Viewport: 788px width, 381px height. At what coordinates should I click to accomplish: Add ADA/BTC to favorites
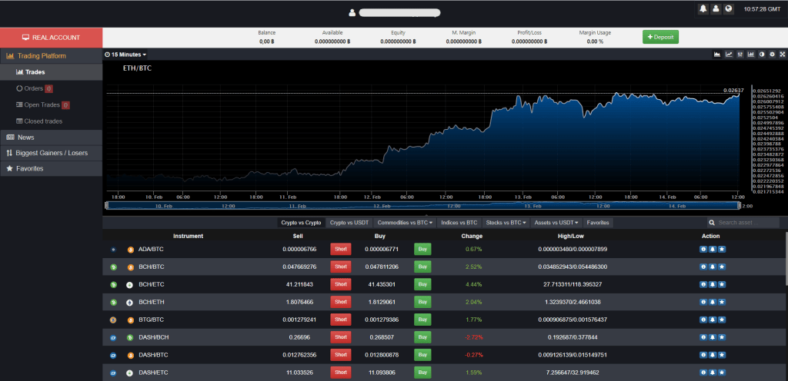(722, 249)
